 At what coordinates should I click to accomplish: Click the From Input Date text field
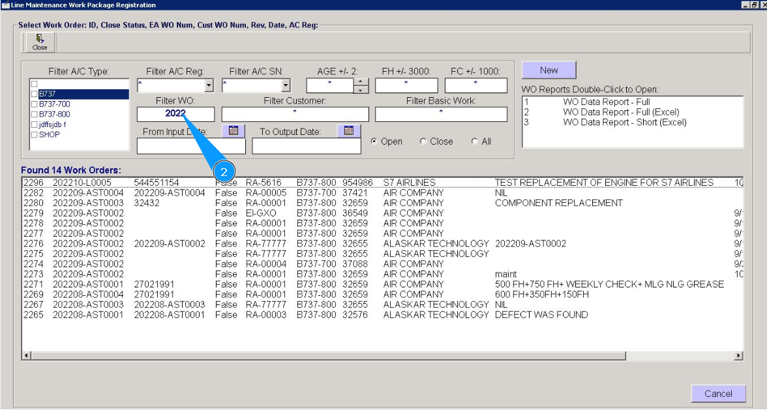[x=191, y=146]
